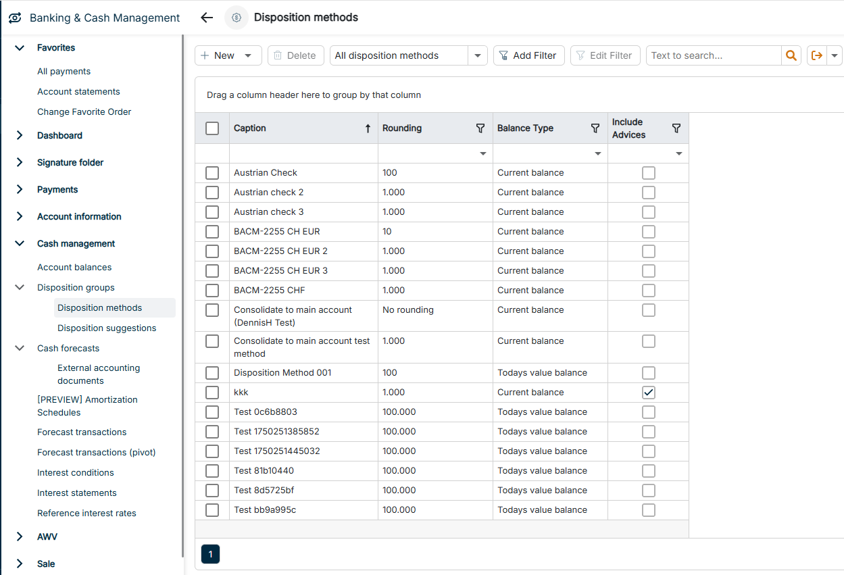Click the Delete button
The image size is (844, 575).
tap(296, 55)
